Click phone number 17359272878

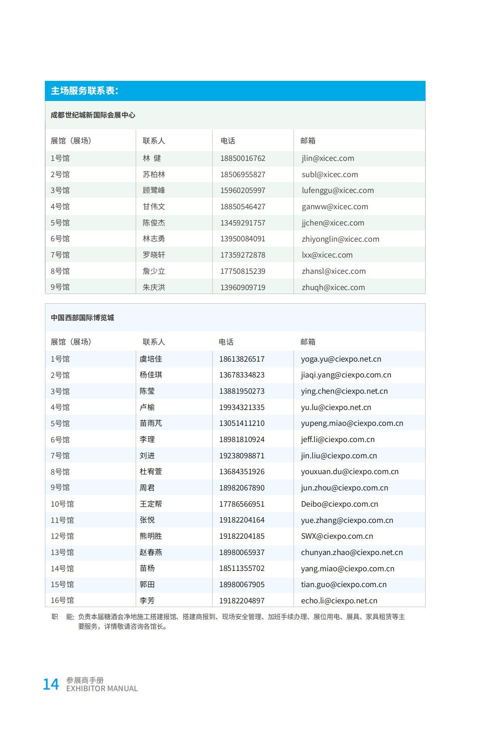click(x=243, y=255)
